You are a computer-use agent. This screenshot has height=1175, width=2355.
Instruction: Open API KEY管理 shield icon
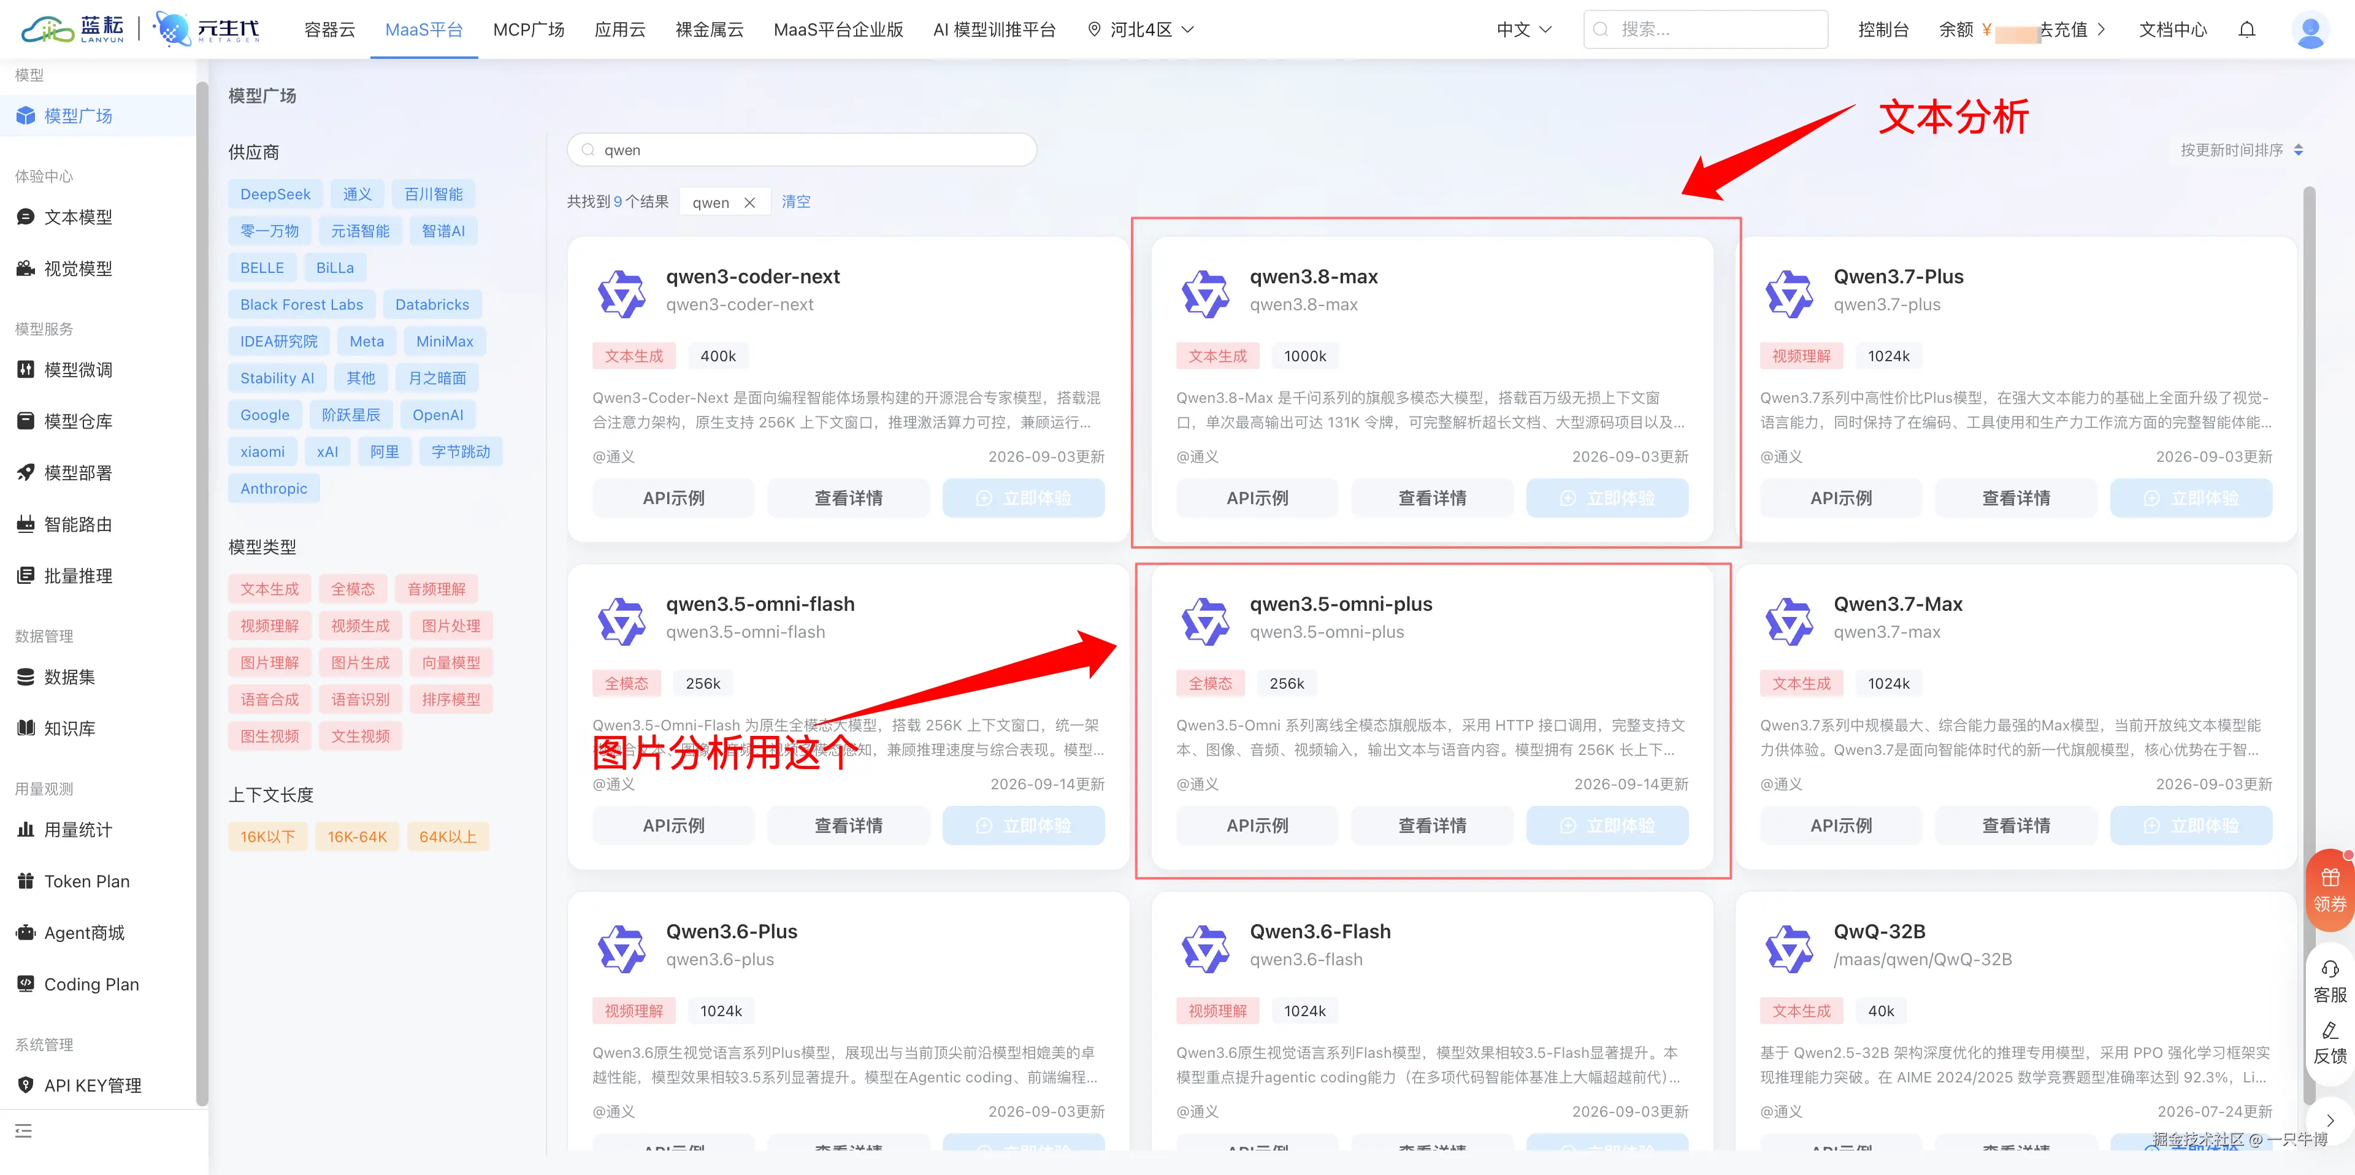[x=26, y=1085]
